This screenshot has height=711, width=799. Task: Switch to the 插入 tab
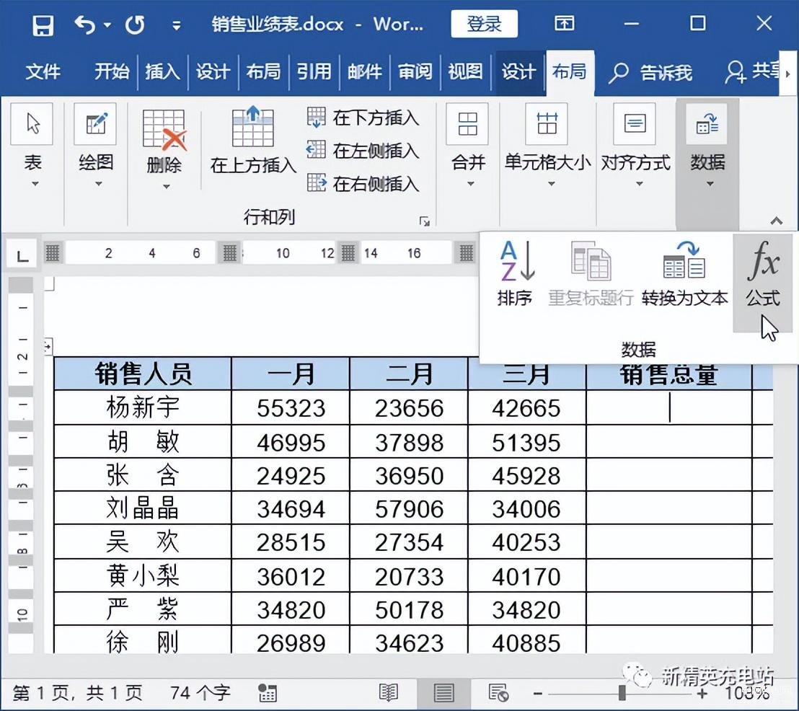pos(162,71)
